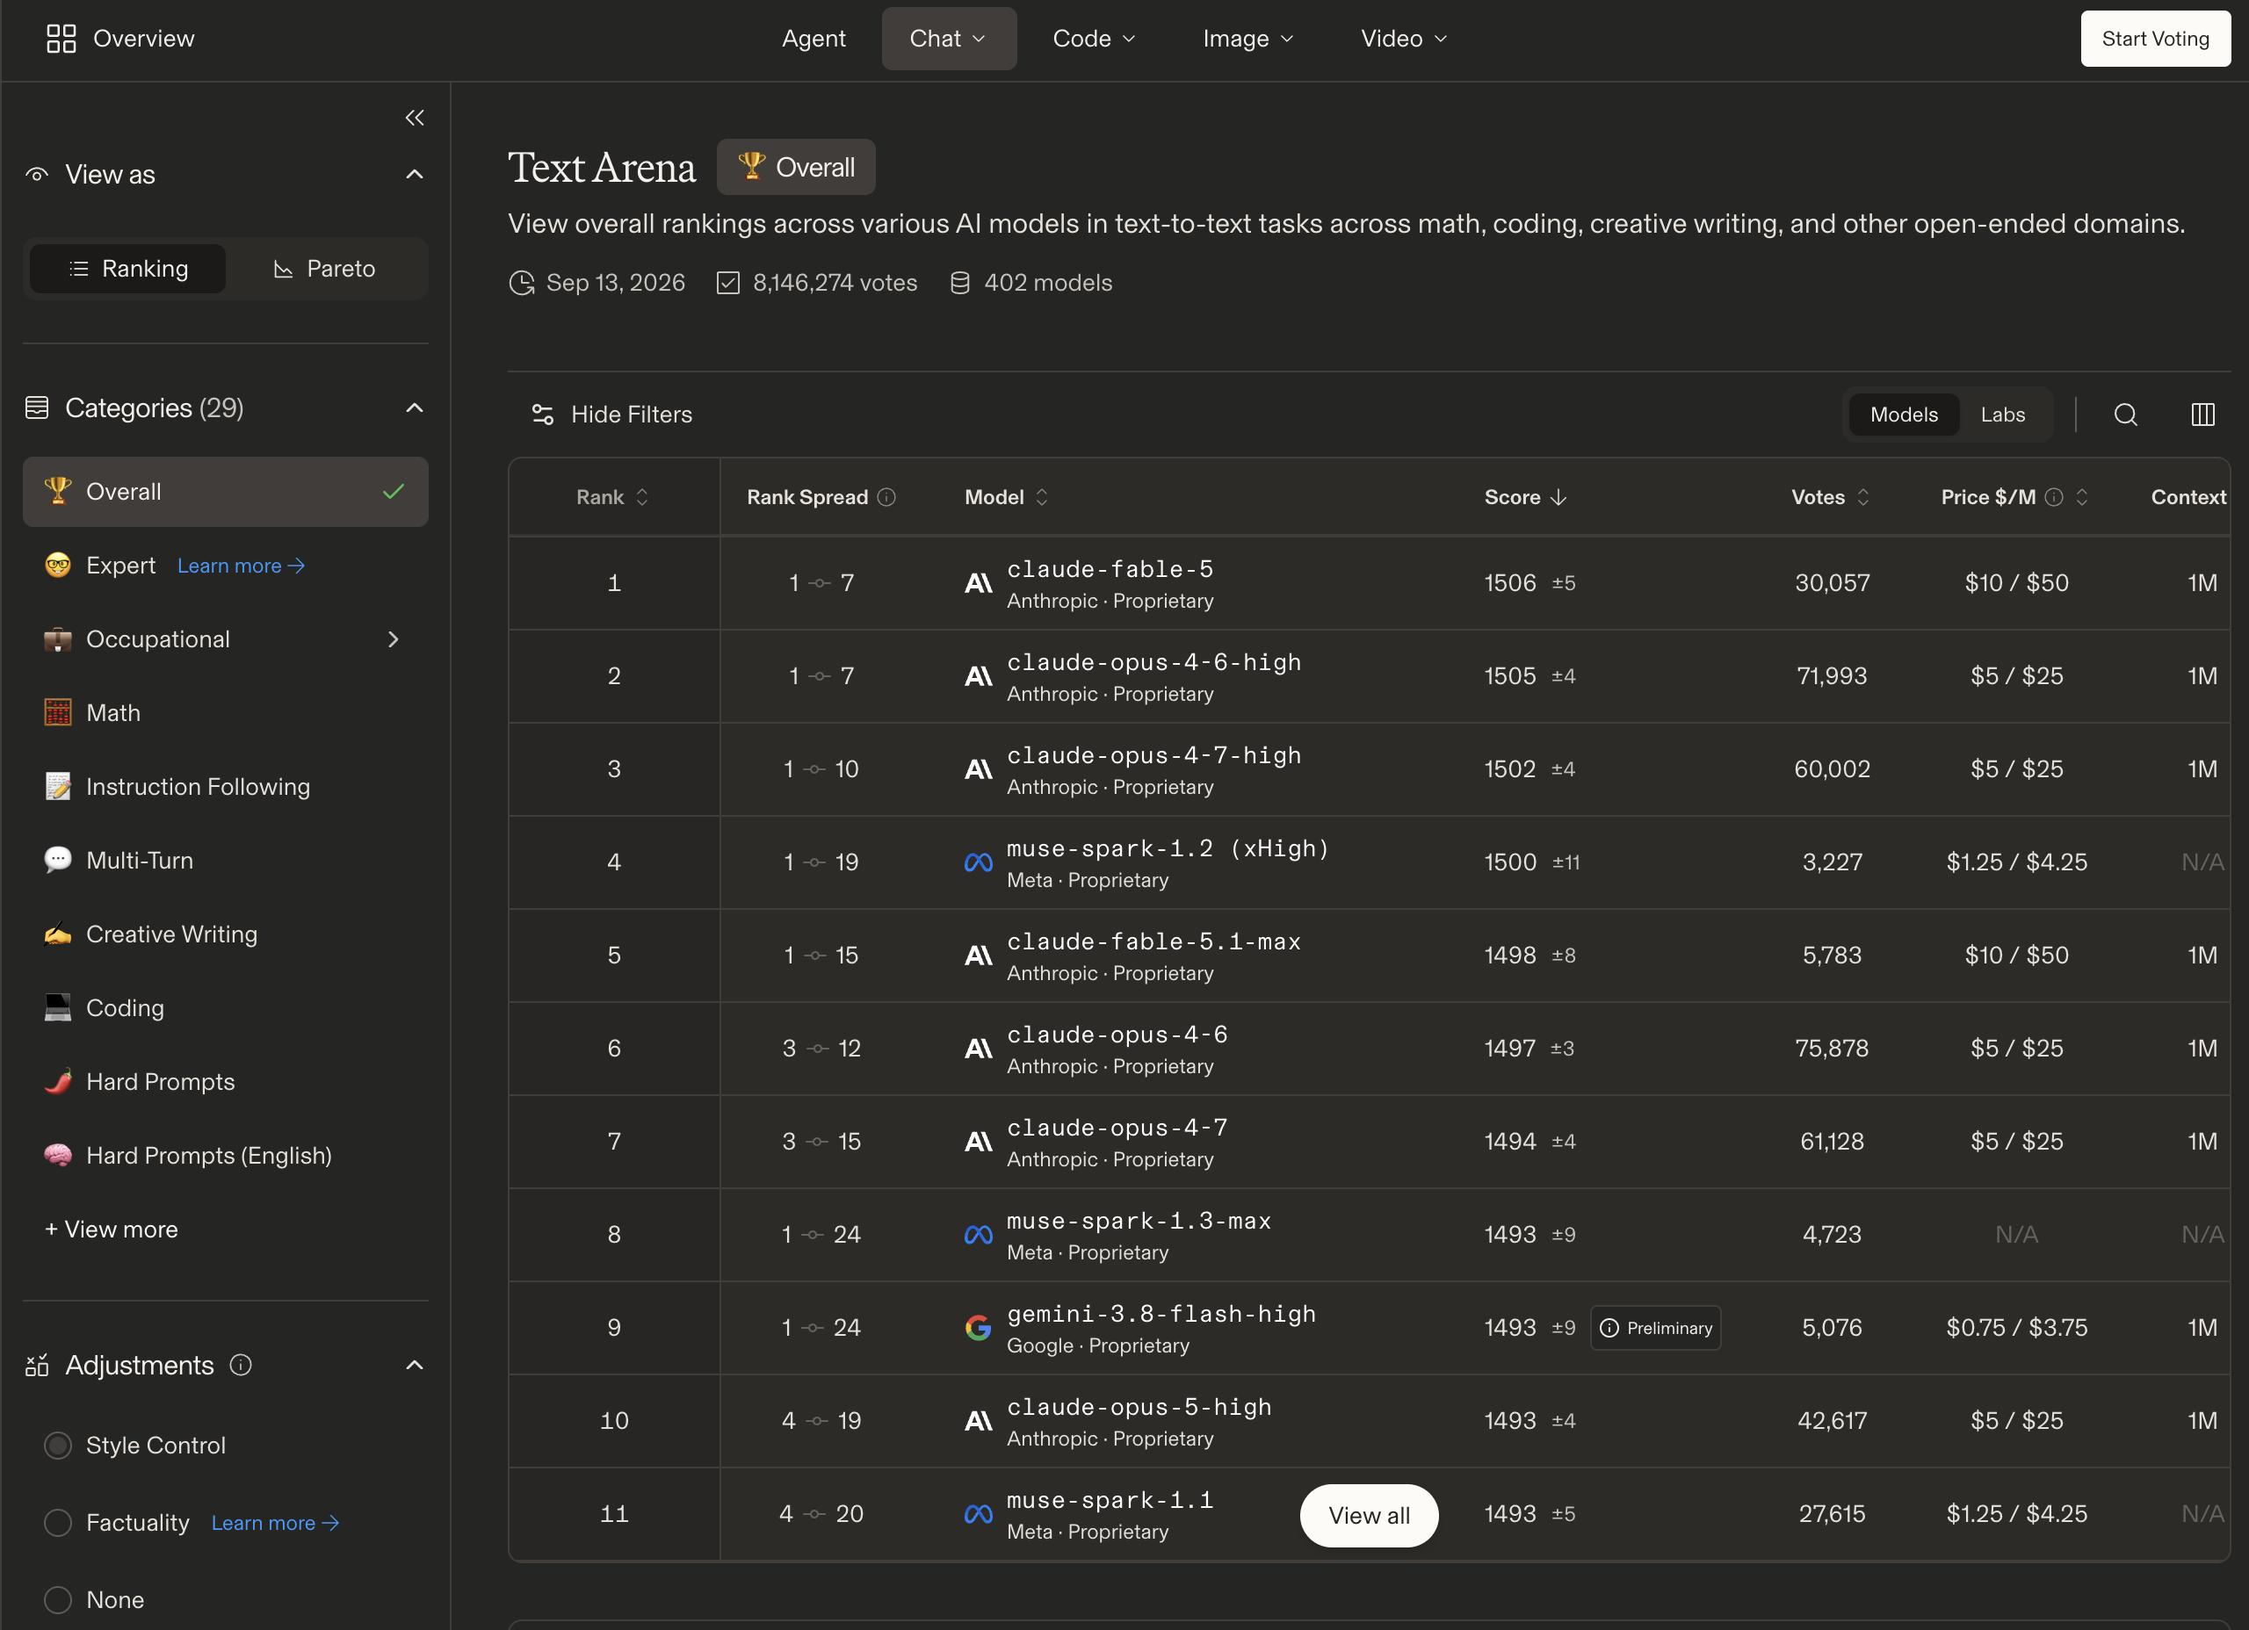Click the Start Voting button

point(2155,39)
